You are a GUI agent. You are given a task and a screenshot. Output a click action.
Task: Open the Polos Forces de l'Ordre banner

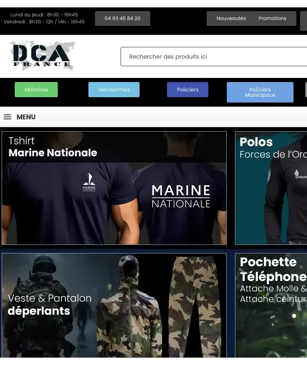point(271,188)
